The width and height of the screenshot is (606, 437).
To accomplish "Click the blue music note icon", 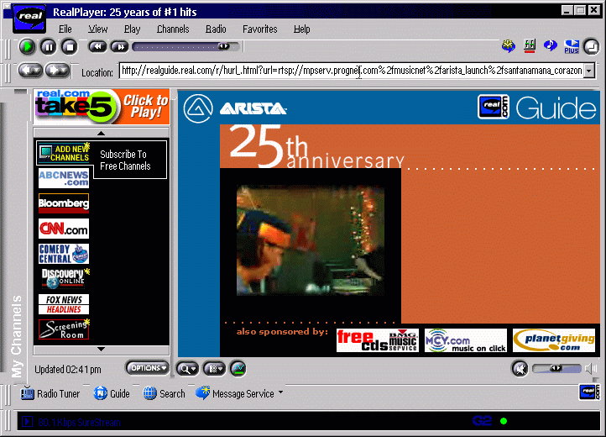I will point(550,46).
